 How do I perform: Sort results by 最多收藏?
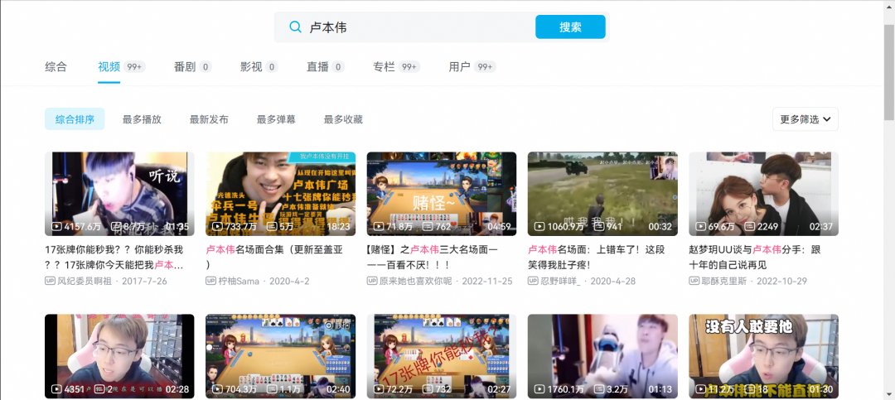tap(343, 119)
